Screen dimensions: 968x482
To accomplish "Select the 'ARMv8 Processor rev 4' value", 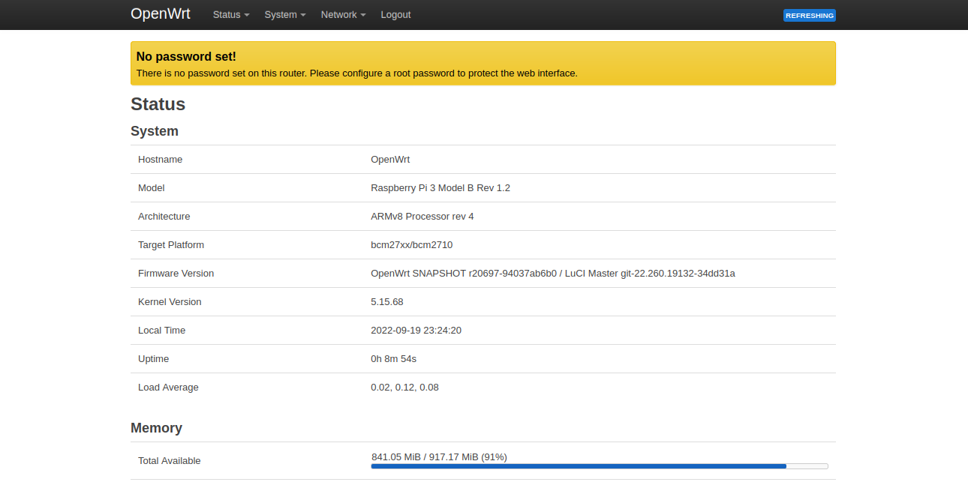I will point(422,217).
